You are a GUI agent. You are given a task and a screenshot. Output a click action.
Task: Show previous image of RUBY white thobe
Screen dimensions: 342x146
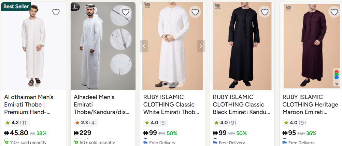[144, 46]
